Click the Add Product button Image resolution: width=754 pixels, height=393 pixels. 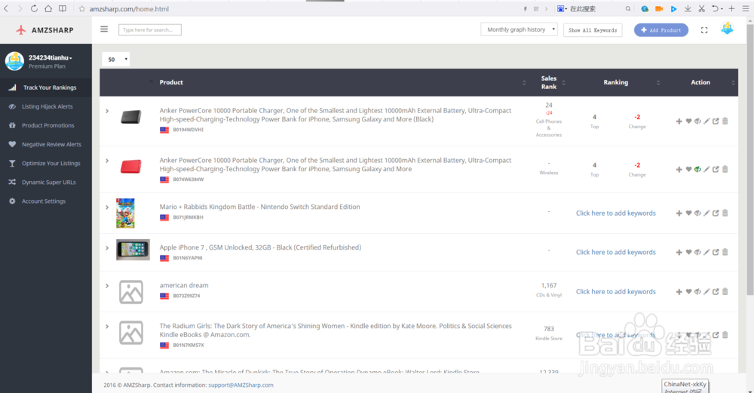(x=661, y=30)
